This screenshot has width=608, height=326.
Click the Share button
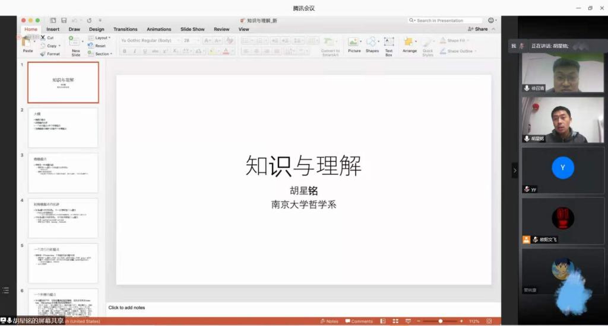[x=478, y=29]
